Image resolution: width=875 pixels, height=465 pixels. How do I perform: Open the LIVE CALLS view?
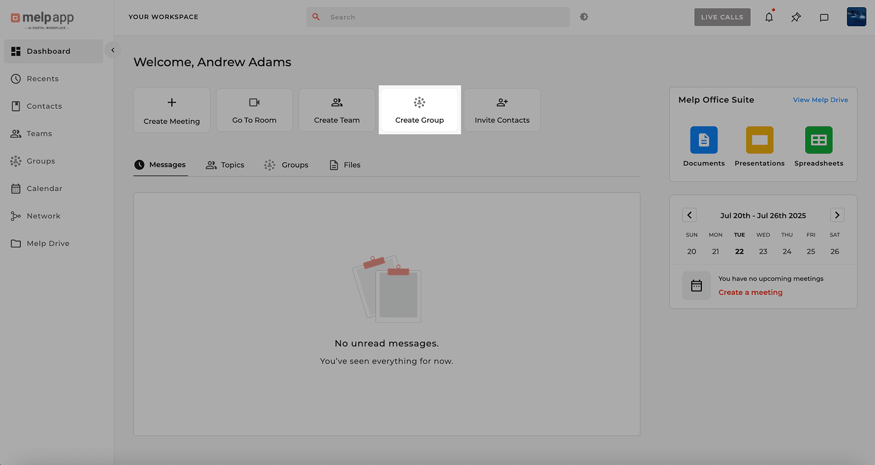(722, 17)
